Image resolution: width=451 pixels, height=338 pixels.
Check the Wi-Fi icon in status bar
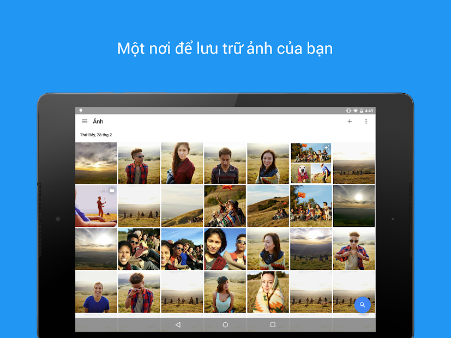pyautogui.click(x=356, y=110)
